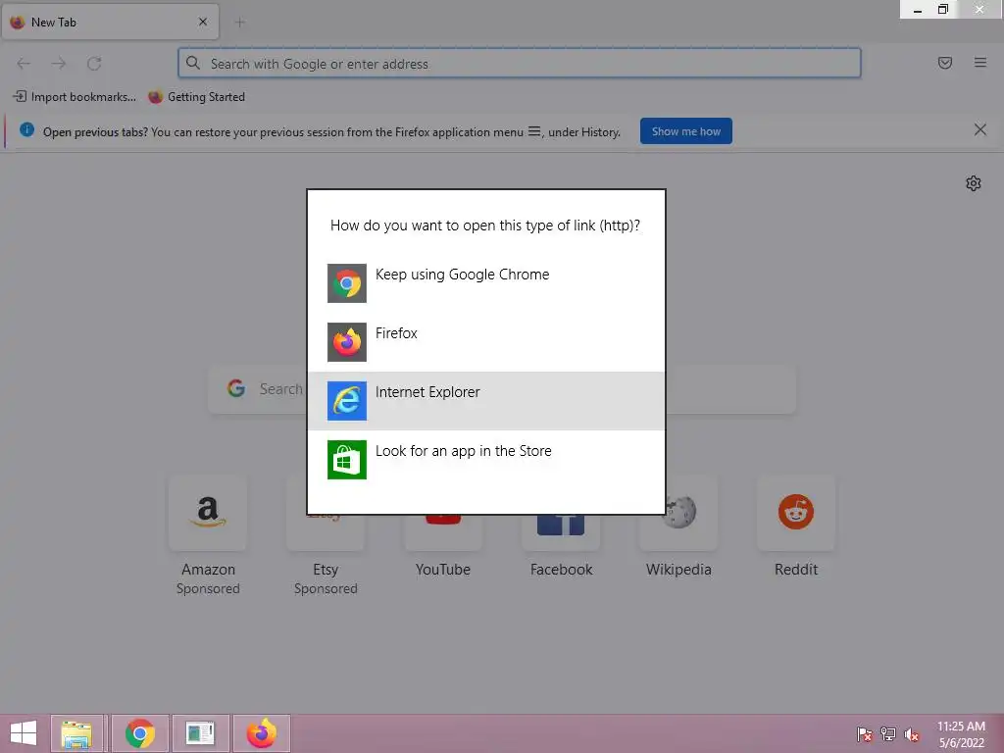Click the Google search box on new tab page
This screenshot has height=753, width=1004.
pos(502,389)
